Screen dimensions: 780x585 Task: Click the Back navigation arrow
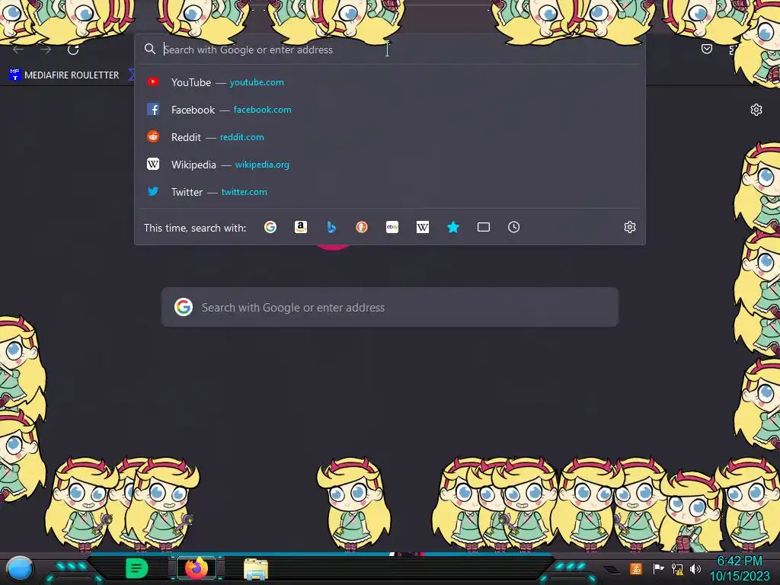pos(18,50)
